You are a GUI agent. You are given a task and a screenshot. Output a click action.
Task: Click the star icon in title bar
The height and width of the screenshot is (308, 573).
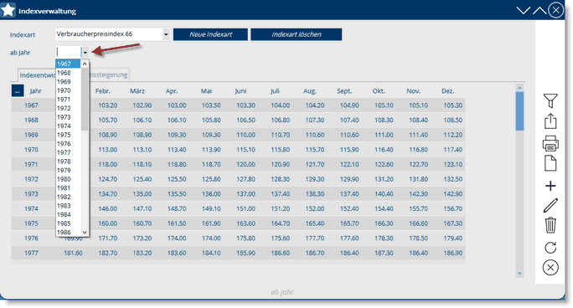coord(8,10)
